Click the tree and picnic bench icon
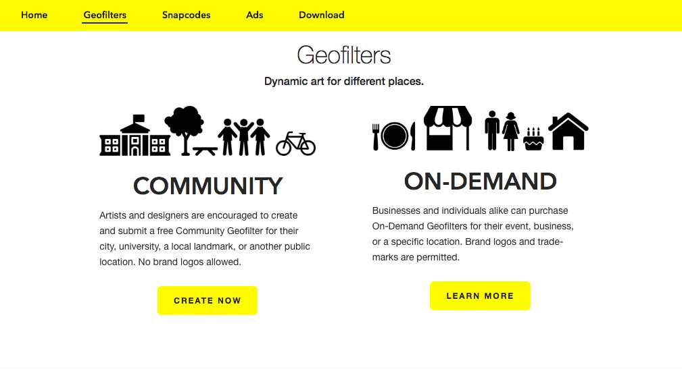Image resolution: width=682 pixels, height=369 pixels. point(191,131)
